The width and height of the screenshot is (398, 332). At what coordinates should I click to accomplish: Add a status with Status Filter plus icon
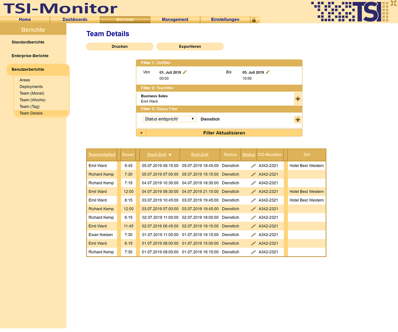tap(298, 120)
